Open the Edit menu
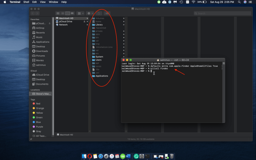 (x=35, y=2)
